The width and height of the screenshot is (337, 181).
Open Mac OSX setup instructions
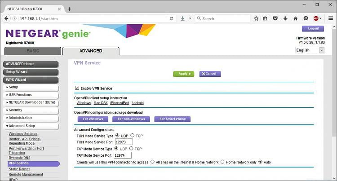tap(101, 103)
